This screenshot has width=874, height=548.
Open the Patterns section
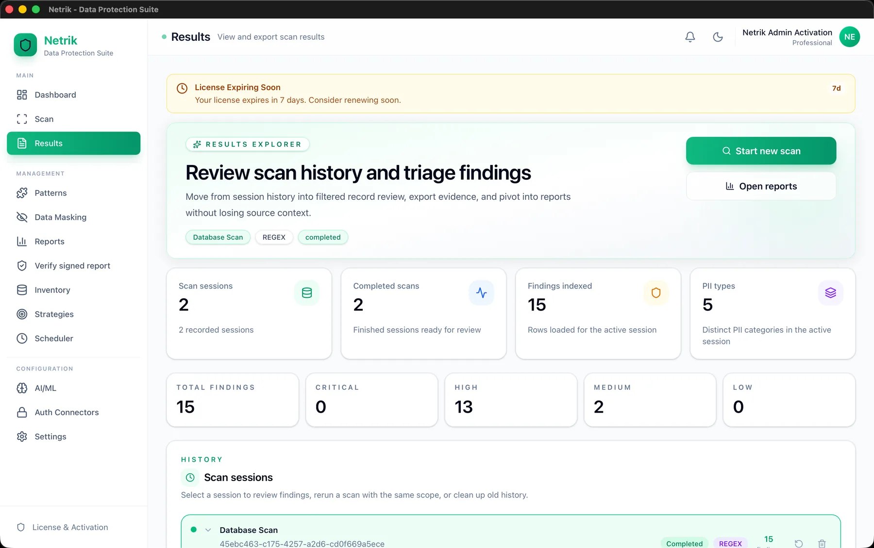pos(73,193)
